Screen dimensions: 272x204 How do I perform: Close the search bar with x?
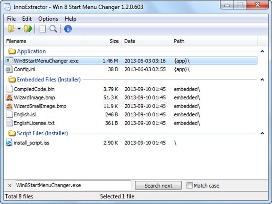(10, 186)
